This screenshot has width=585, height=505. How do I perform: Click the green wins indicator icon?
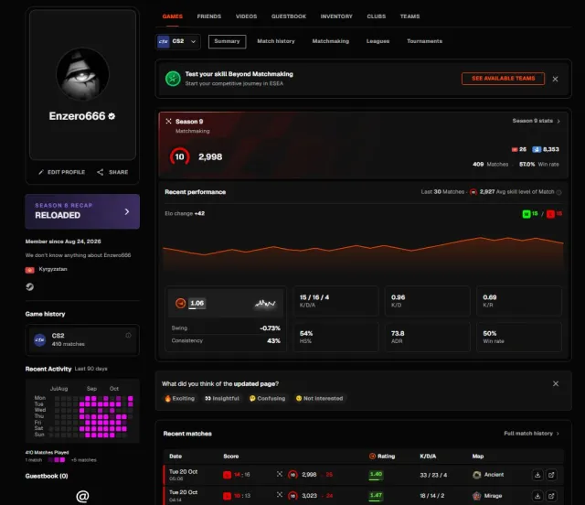coord(526,214)
